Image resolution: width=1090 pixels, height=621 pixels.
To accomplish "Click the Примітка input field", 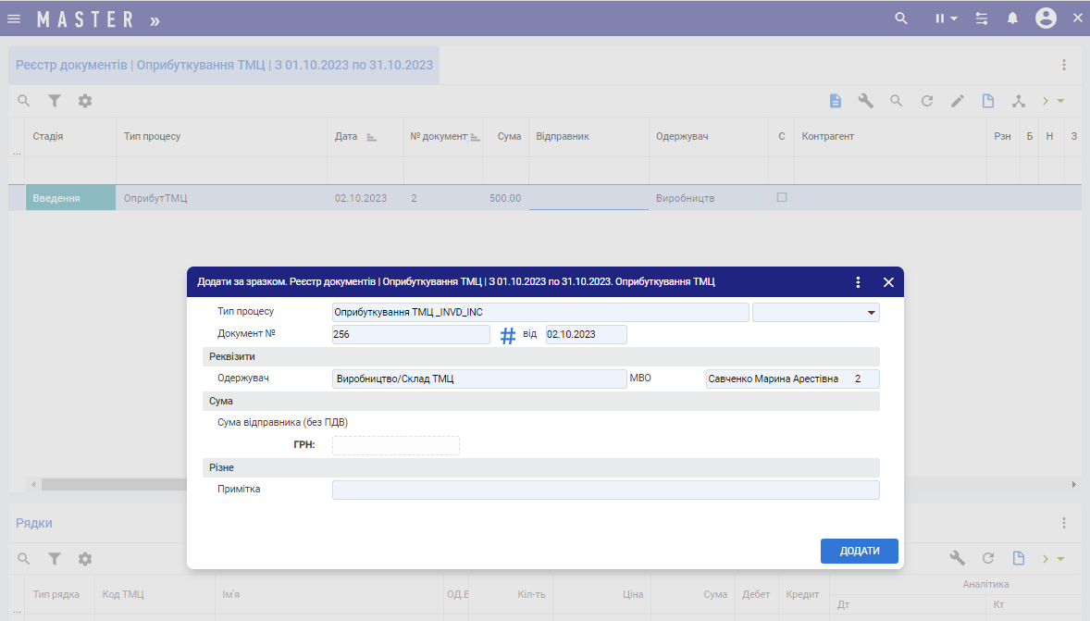I will [x=605, y=490].
